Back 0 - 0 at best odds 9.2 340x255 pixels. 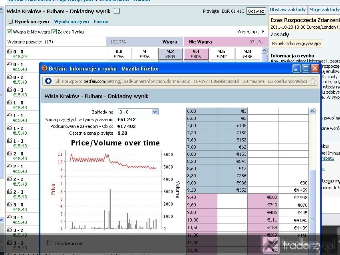click(x=171, y=54)
